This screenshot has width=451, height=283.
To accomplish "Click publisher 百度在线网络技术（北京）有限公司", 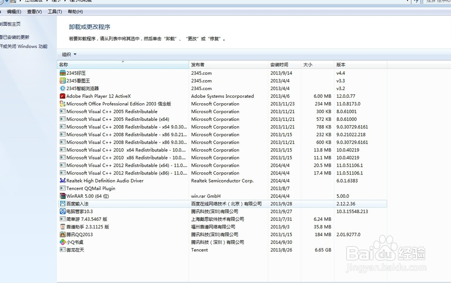I will coord(226,204).
